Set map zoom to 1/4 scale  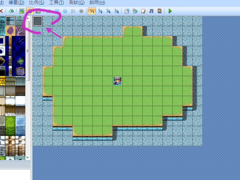click(x=108, y=11)
